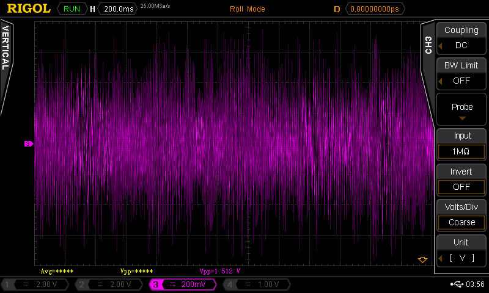Image resolution: width=489 pixels, height=293 pixels.
Task: Select the channel 2 indicator at 2.00 V
Action: pos(110,284)
